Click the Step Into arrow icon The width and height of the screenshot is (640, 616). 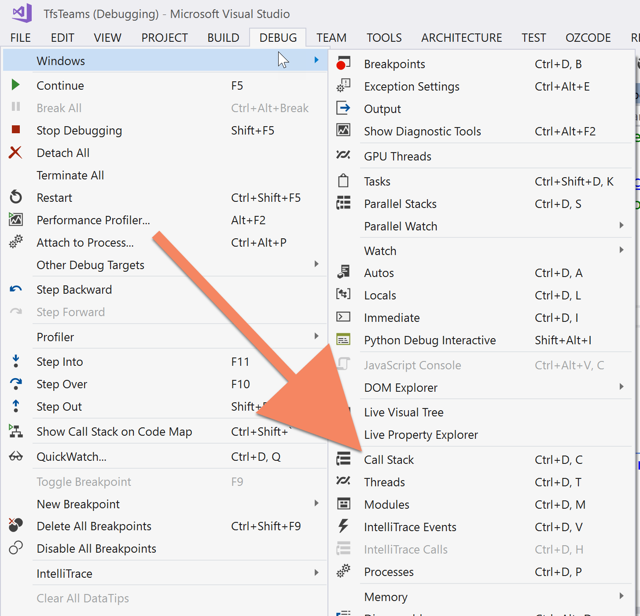tap(16, 361)
